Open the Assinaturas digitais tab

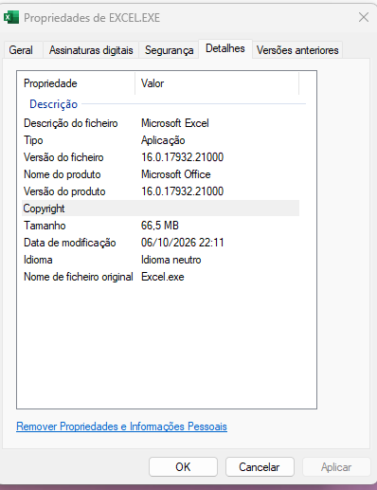pyautogui.click(x=91, y=50)
